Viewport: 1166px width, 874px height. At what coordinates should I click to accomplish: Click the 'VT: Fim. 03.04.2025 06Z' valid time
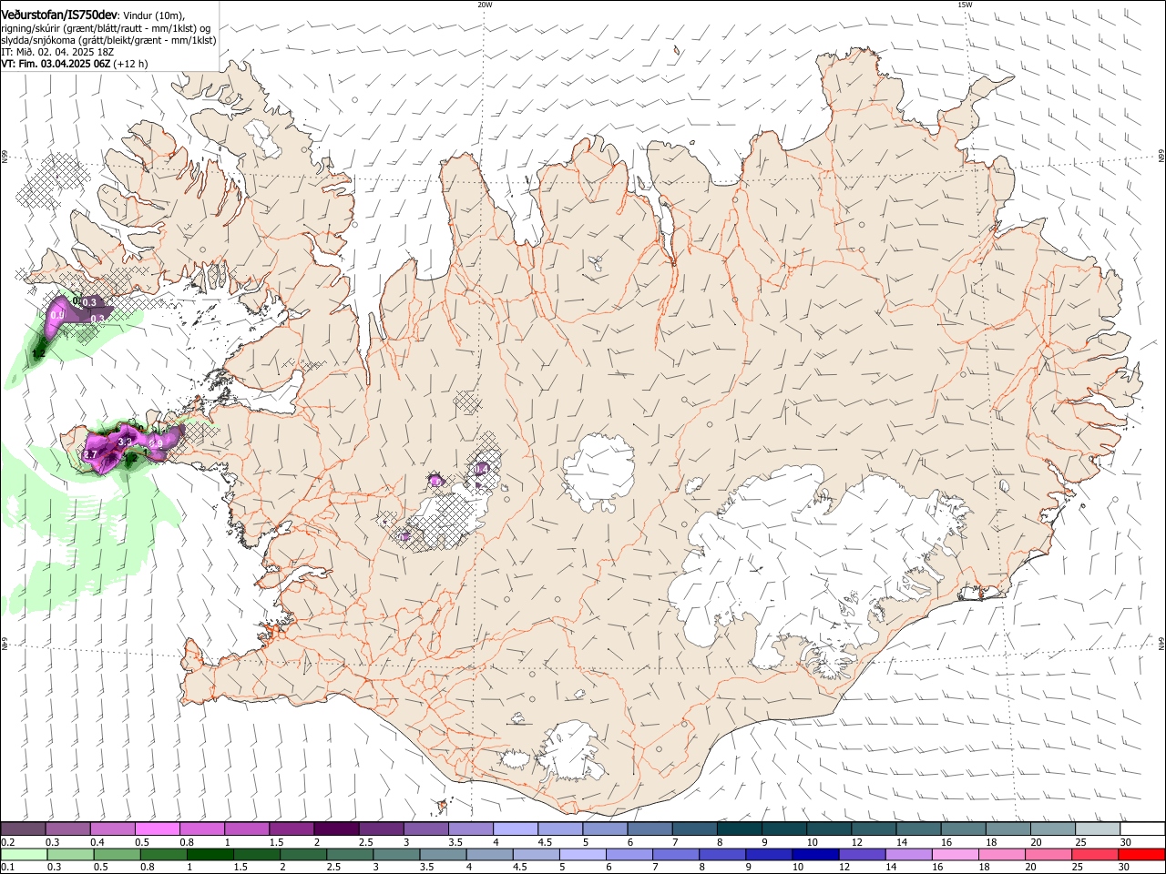tap(56, 64)
